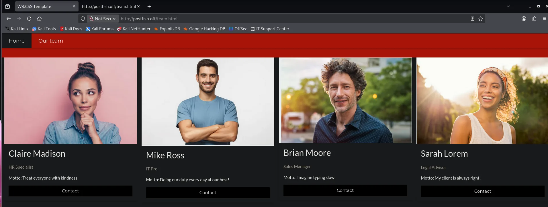This screenshot has width=548, height=207.
Task: Open the OffSec bookmark
Action: [238, 29]
